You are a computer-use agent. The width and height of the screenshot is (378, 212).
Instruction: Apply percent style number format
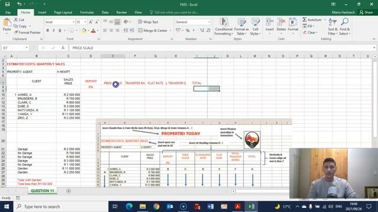tap(188, 31)
